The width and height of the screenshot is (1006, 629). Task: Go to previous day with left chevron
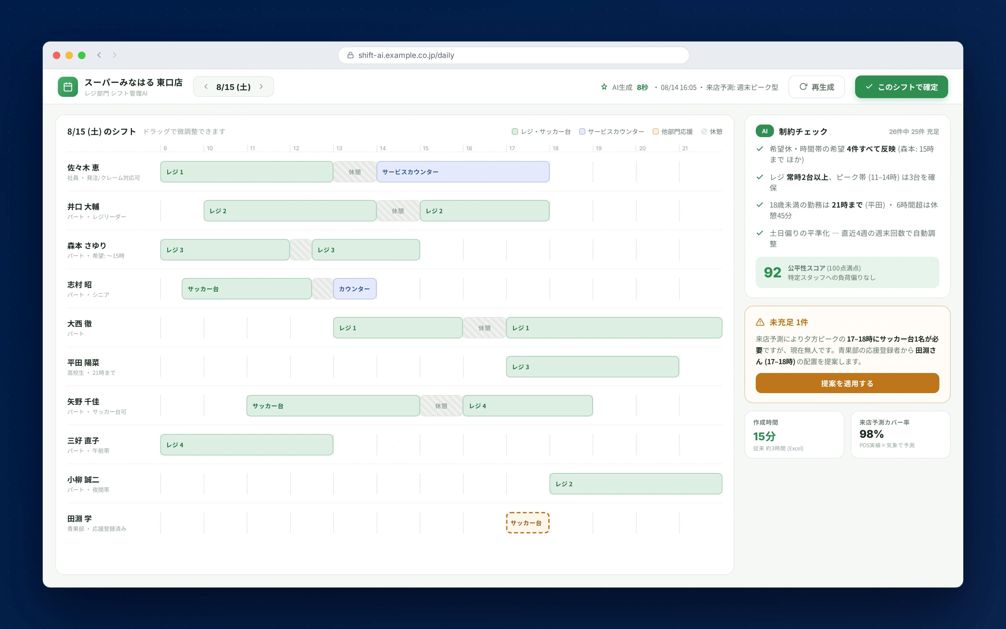point(206,86)
